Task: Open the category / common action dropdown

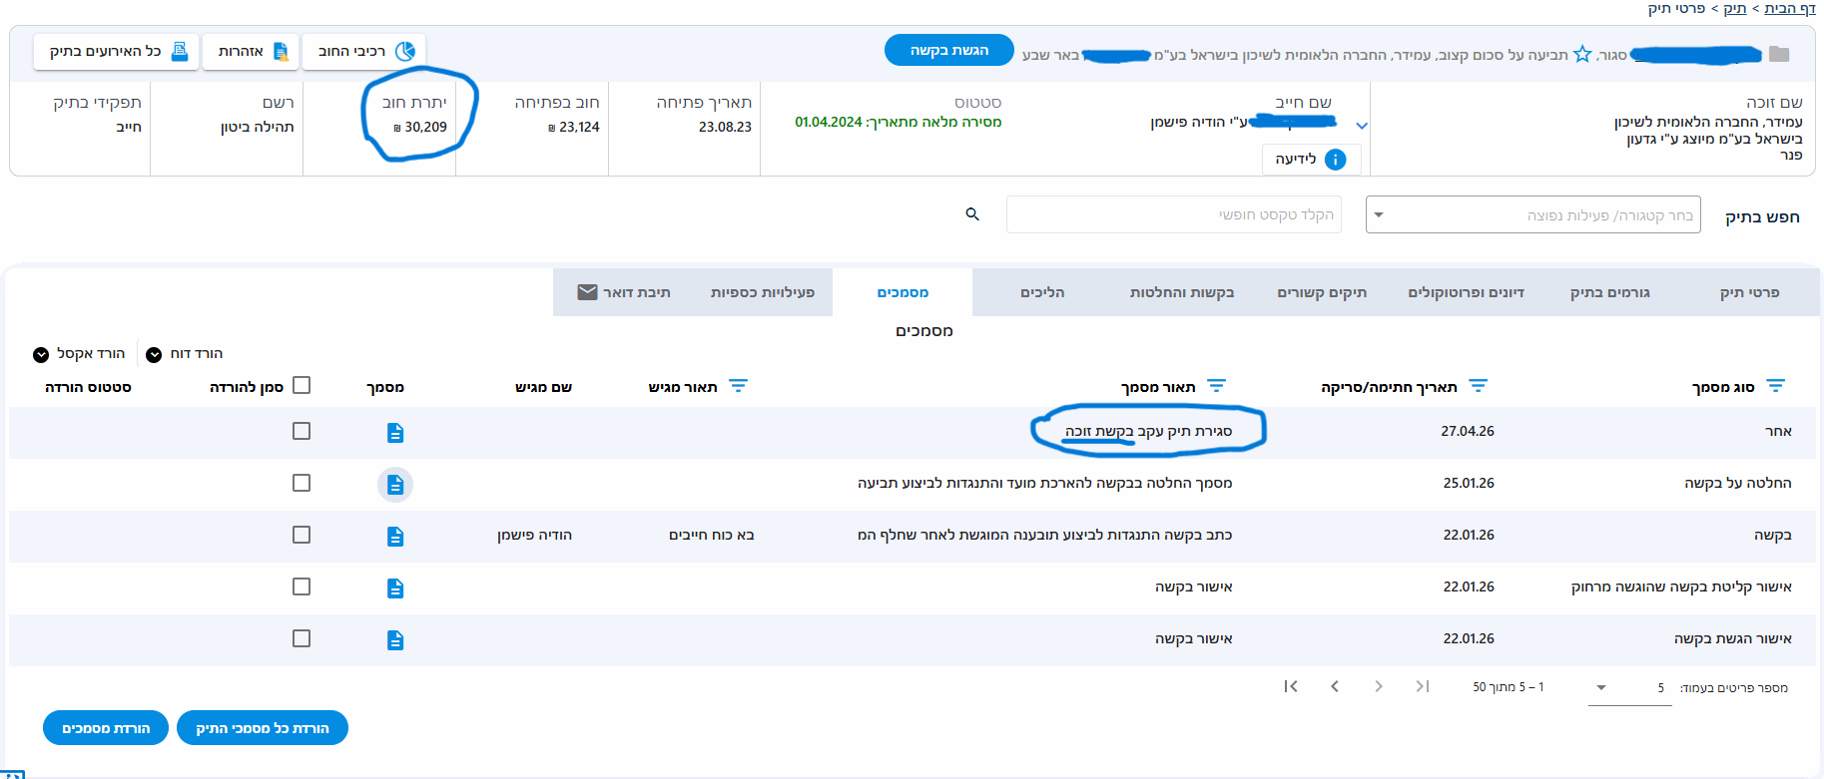Action: click(x=1532, y=214)
